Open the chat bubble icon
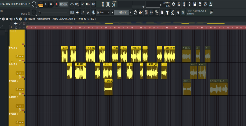Screen dimensions: 246x126 coord(206,4)
